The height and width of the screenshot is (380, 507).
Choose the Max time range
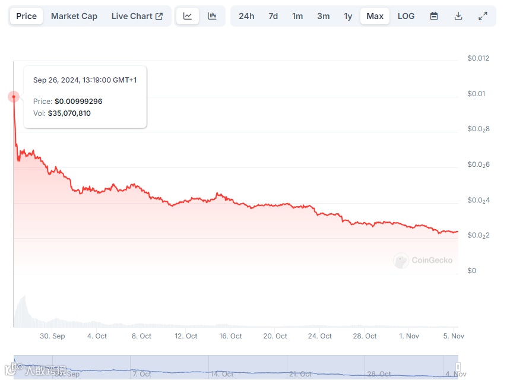click(x=375, y=16)
